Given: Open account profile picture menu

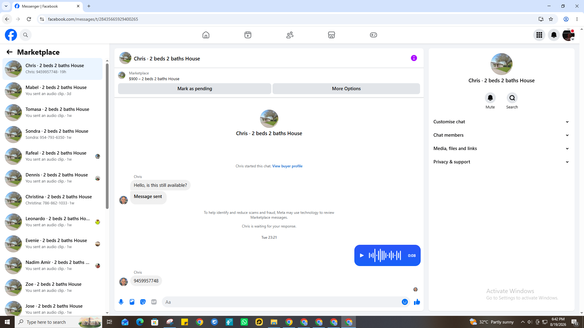Looking at the screenshot, I should pyautogui.click(x=568, y=35).
